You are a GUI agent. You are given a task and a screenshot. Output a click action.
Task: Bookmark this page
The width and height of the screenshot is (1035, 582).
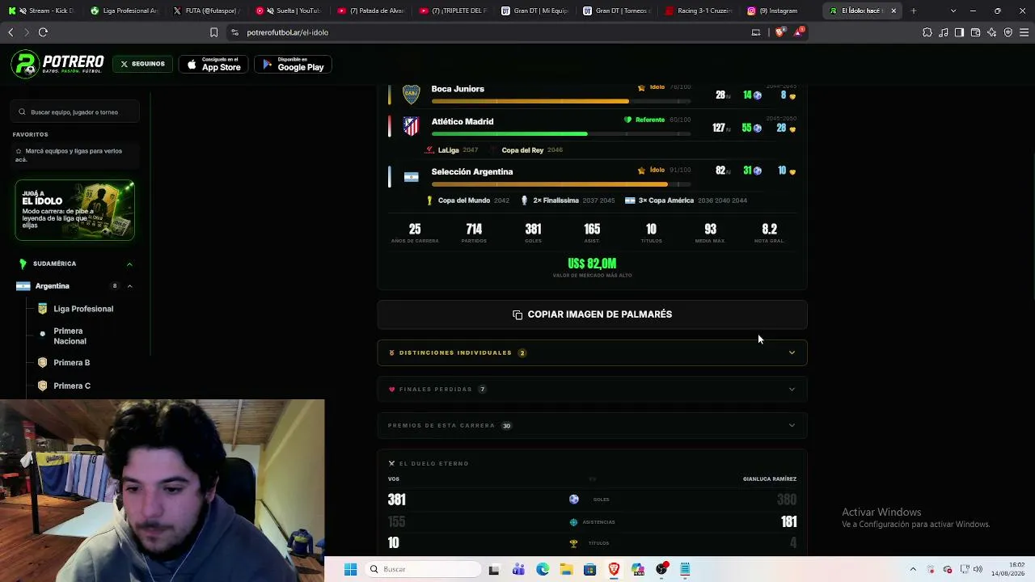point(213,32)
